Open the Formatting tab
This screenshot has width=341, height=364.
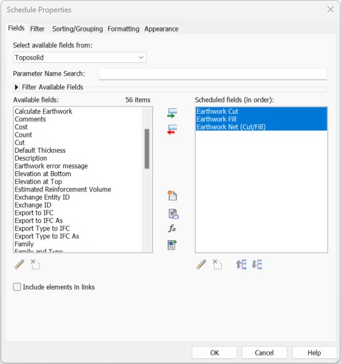[123, 29]
